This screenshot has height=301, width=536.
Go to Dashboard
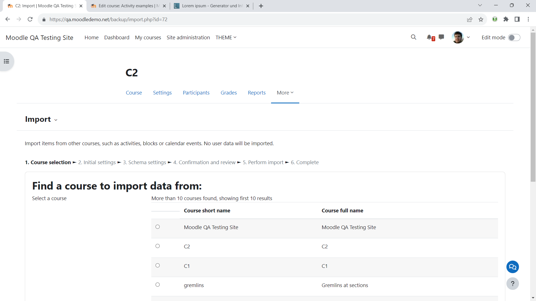(117, 38)
